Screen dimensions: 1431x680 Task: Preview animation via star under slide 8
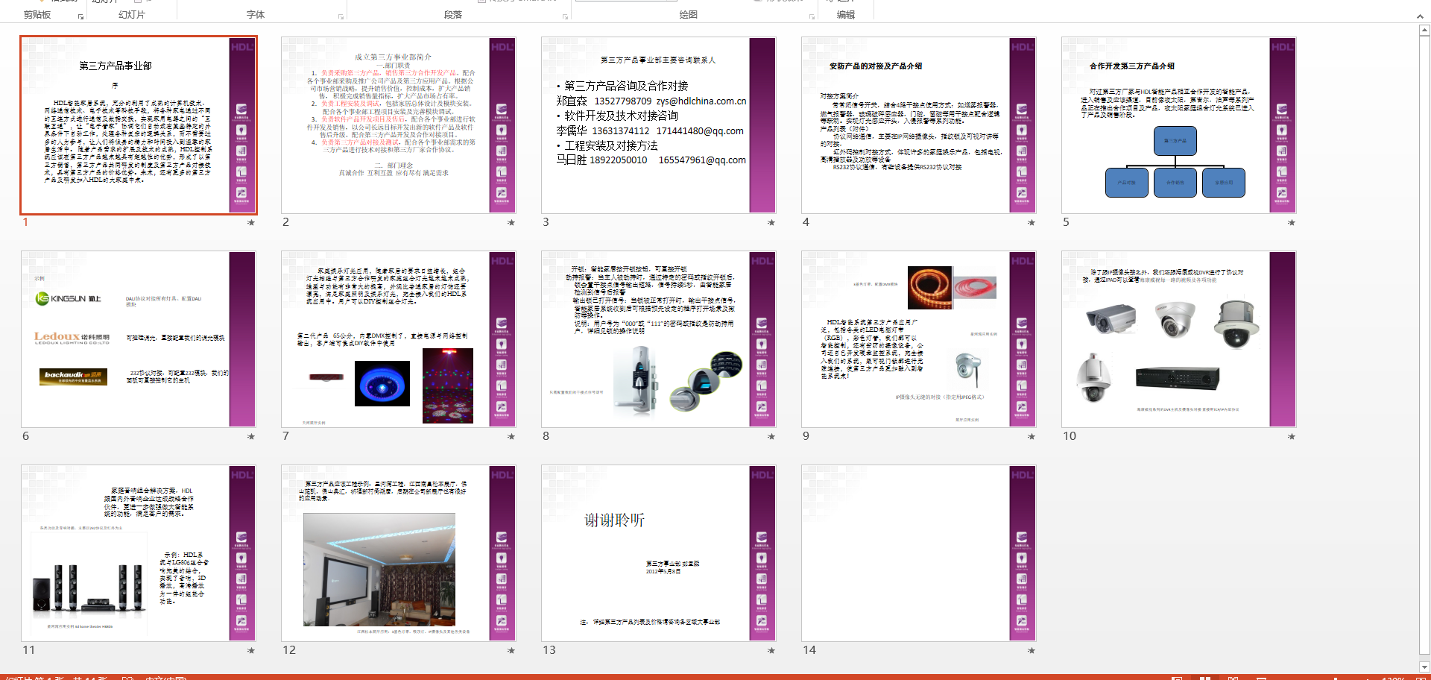(x=771, y=437)
